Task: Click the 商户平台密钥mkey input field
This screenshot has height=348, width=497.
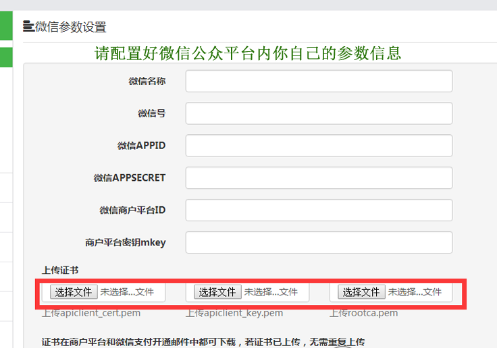Action: pos(319,243)
